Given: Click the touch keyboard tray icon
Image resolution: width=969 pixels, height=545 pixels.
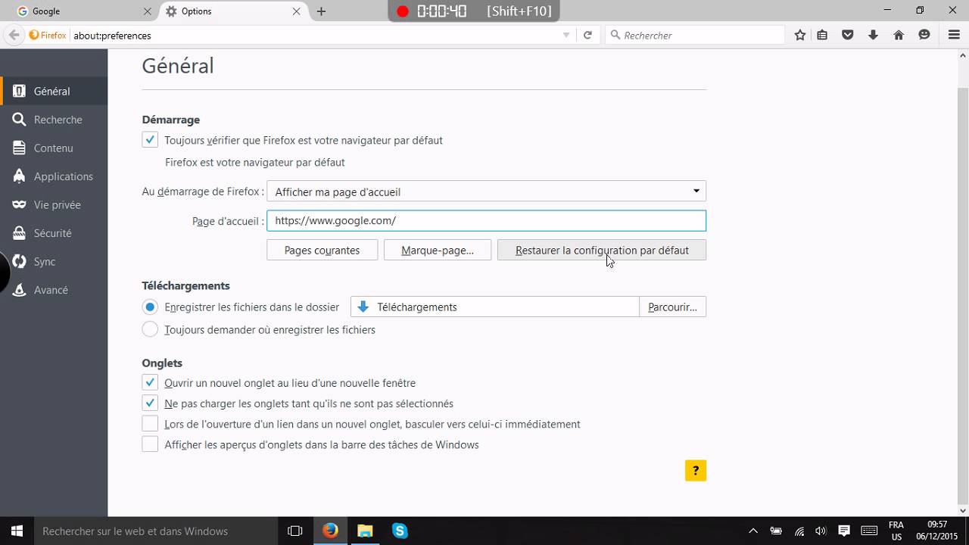Looking at the screenshot, I should tap(869, 531).
